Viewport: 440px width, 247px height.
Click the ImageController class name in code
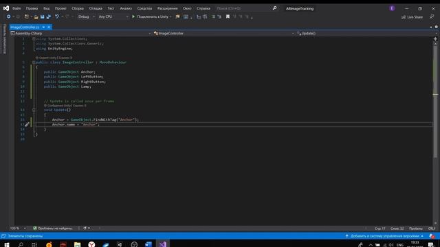(78, 62)
